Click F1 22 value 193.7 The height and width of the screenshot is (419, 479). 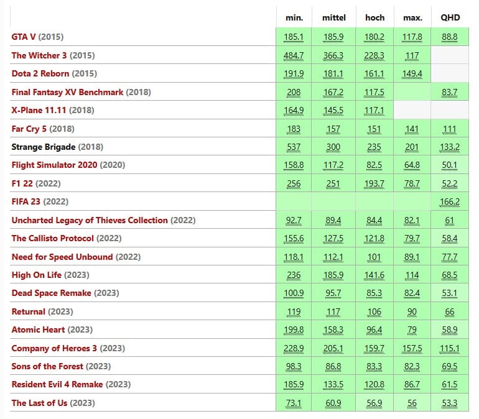[374, 184]
